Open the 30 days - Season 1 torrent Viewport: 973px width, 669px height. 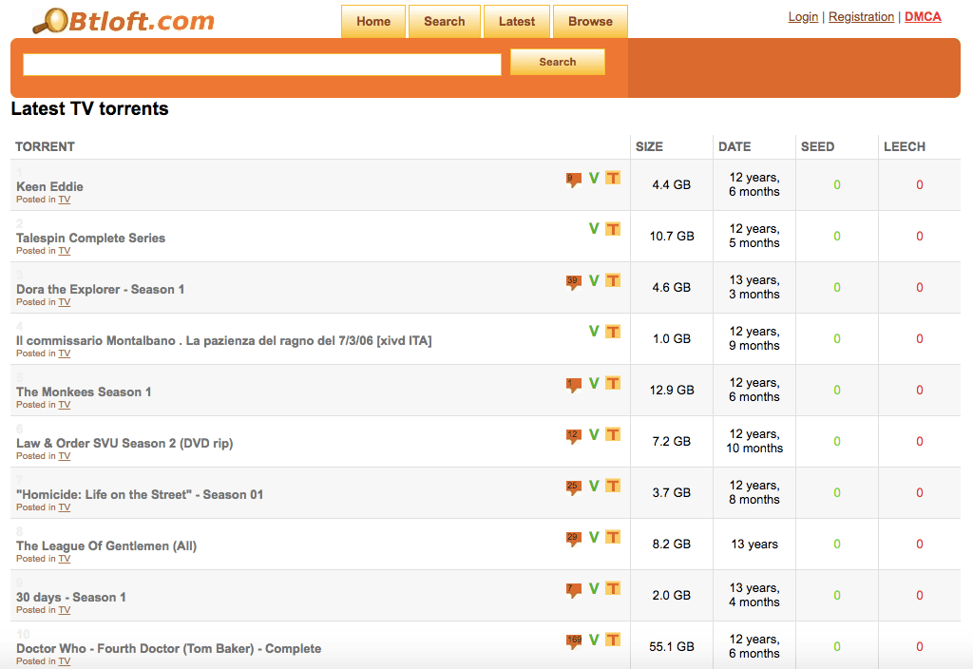tap(70, 598)
